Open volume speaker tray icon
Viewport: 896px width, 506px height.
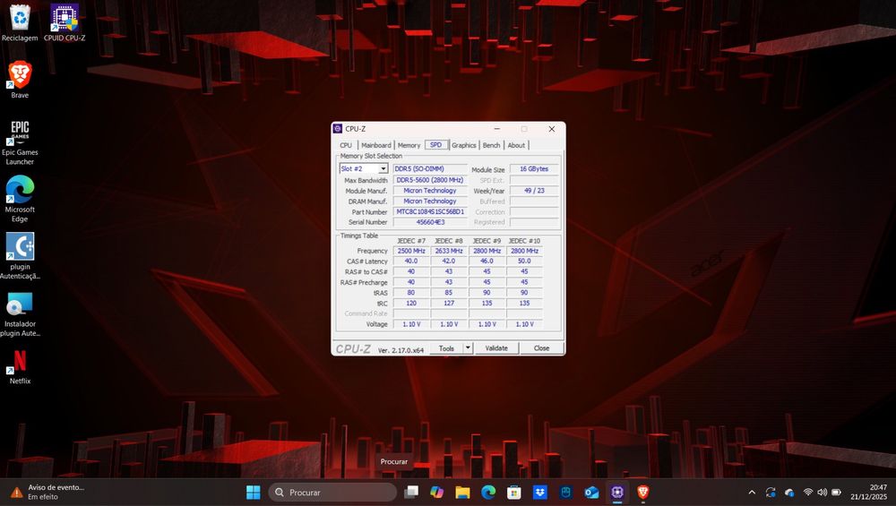coord(823,493)
